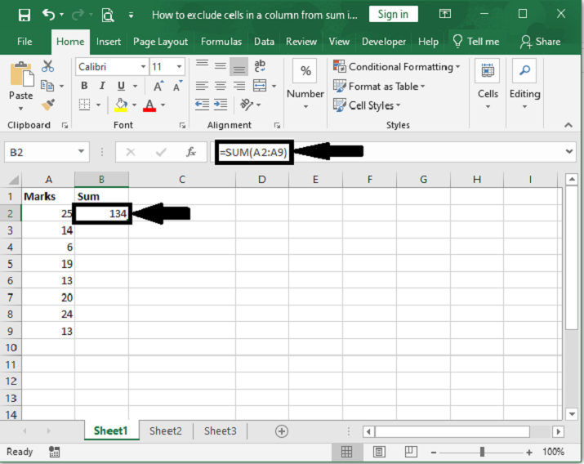This screenshot has width=584, height=464.
Task: Decrease indent
Action: coord(202,105)
